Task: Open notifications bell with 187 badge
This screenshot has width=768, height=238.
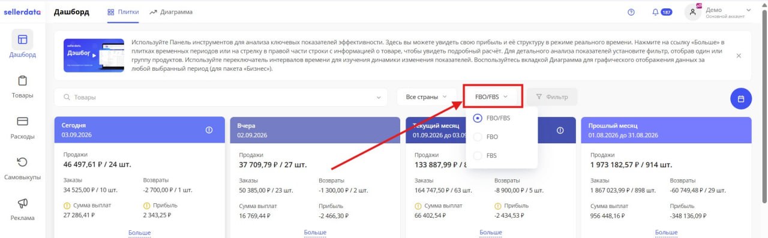Action: click(x=662, y=12)
